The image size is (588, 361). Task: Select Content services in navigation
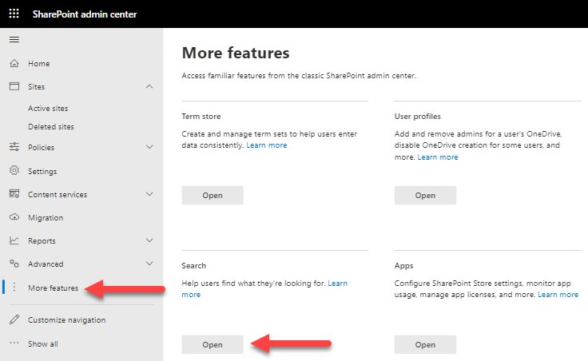[58, 195]
